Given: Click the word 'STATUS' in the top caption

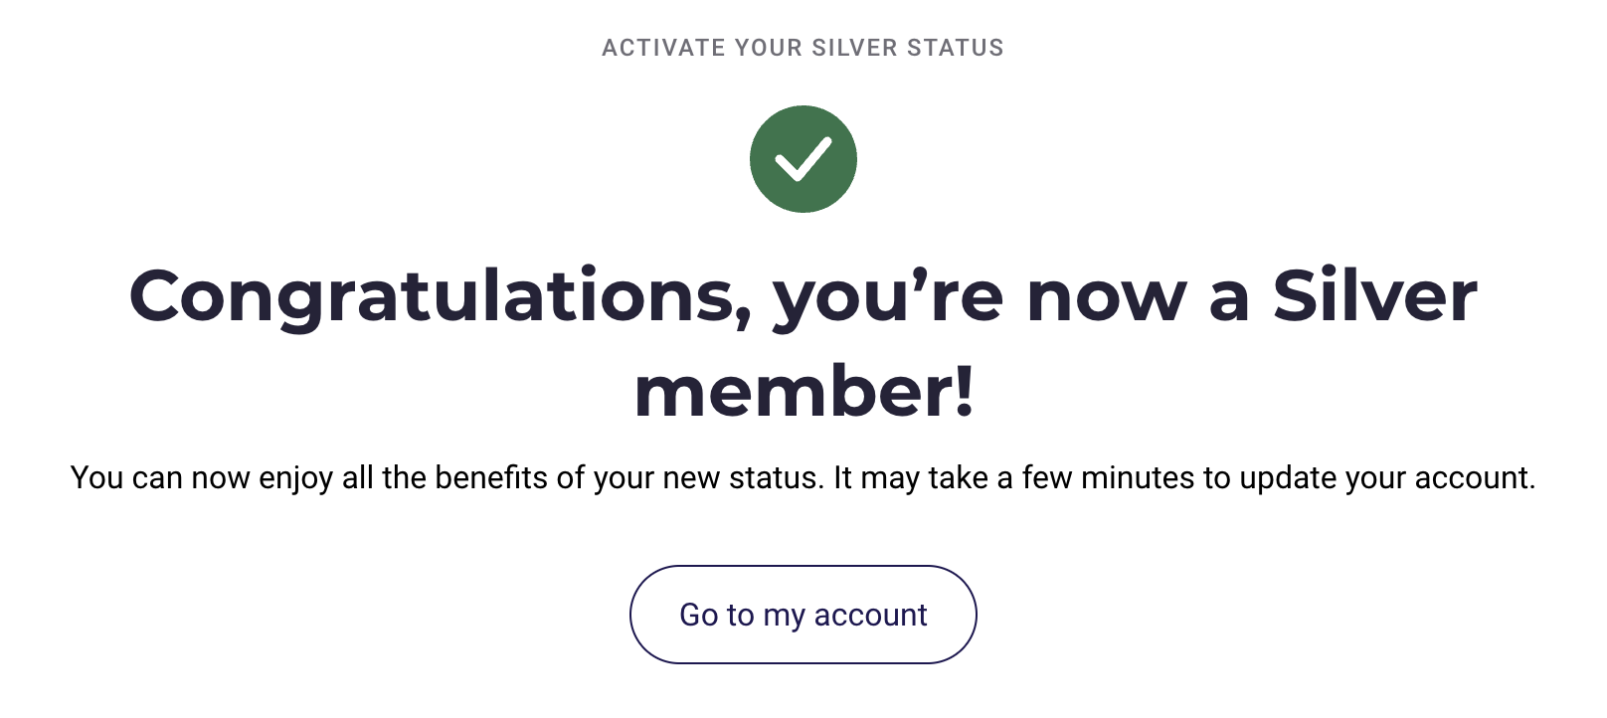Looking at the screenshot, I should pyautogui.click(x=956, y=48).
